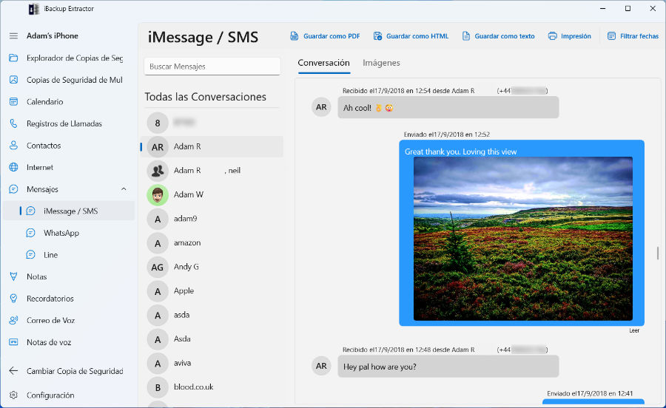Viewport: 666px width, 408px height.
Task: Click the 'Ah cool!' received message
Action: [x=448, y=107]
